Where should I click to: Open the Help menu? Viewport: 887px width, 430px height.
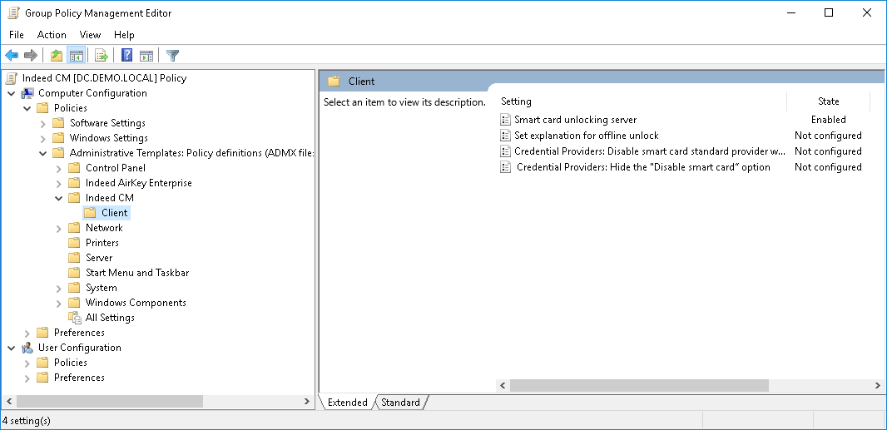click(x=124, y=35)
